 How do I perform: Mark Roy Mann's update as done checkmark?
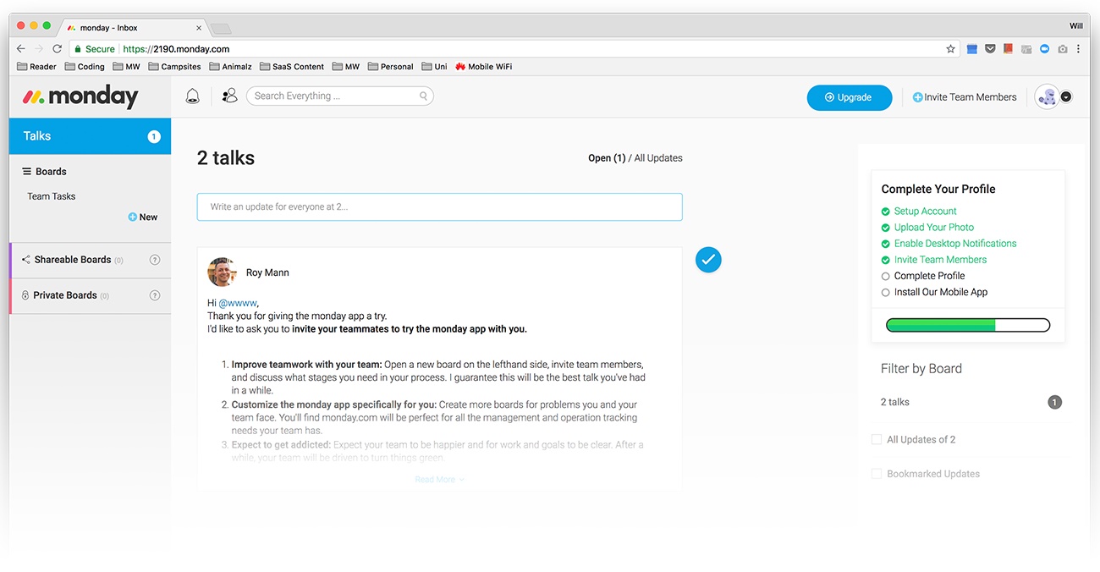pos(708,260)
